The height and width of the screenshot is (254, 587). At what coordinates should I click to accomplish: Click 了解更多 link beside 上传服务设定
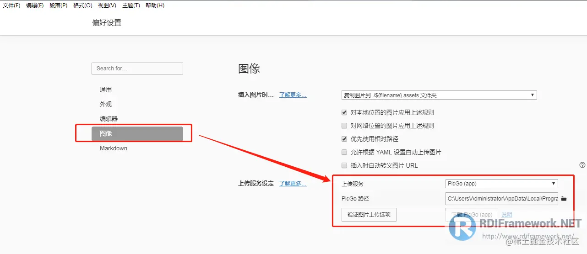(x=293, y=184)
